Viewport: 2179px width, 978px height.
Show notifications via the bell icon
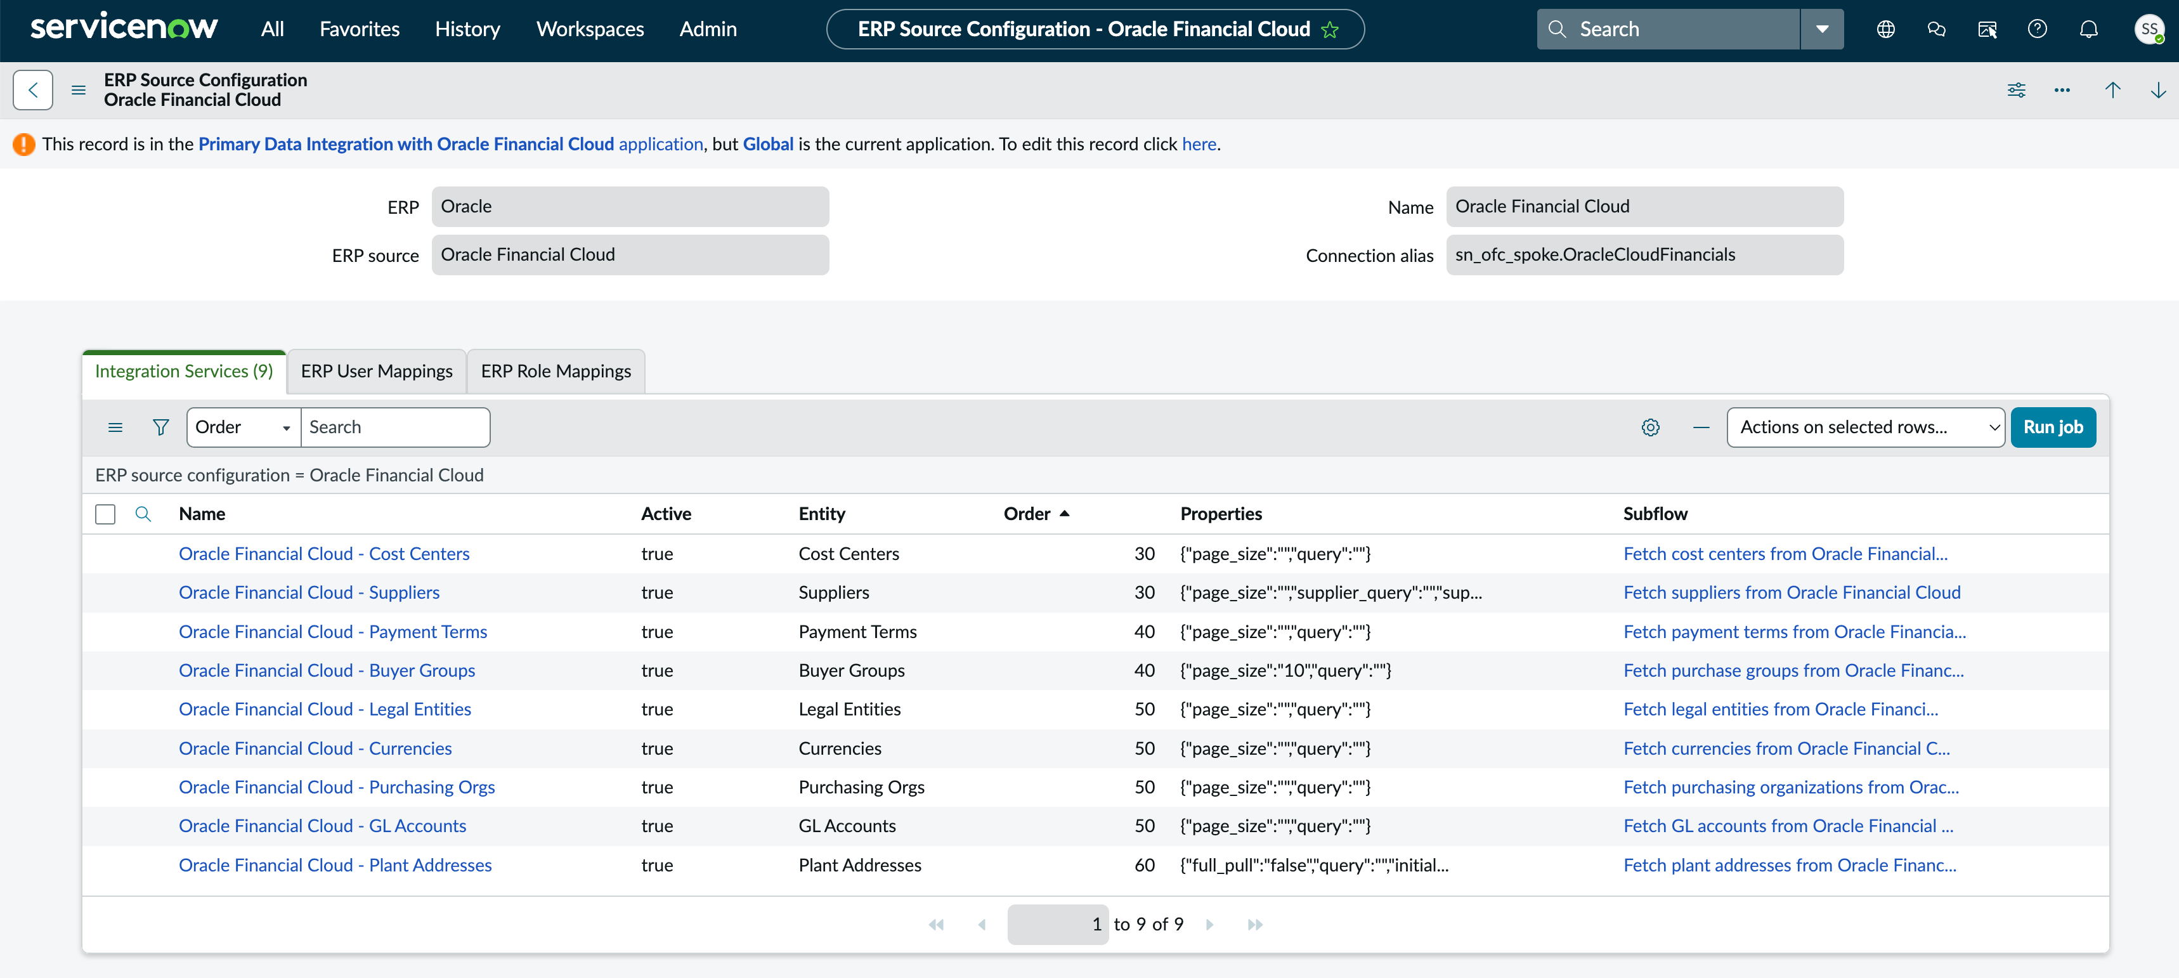click(2088, 30)
